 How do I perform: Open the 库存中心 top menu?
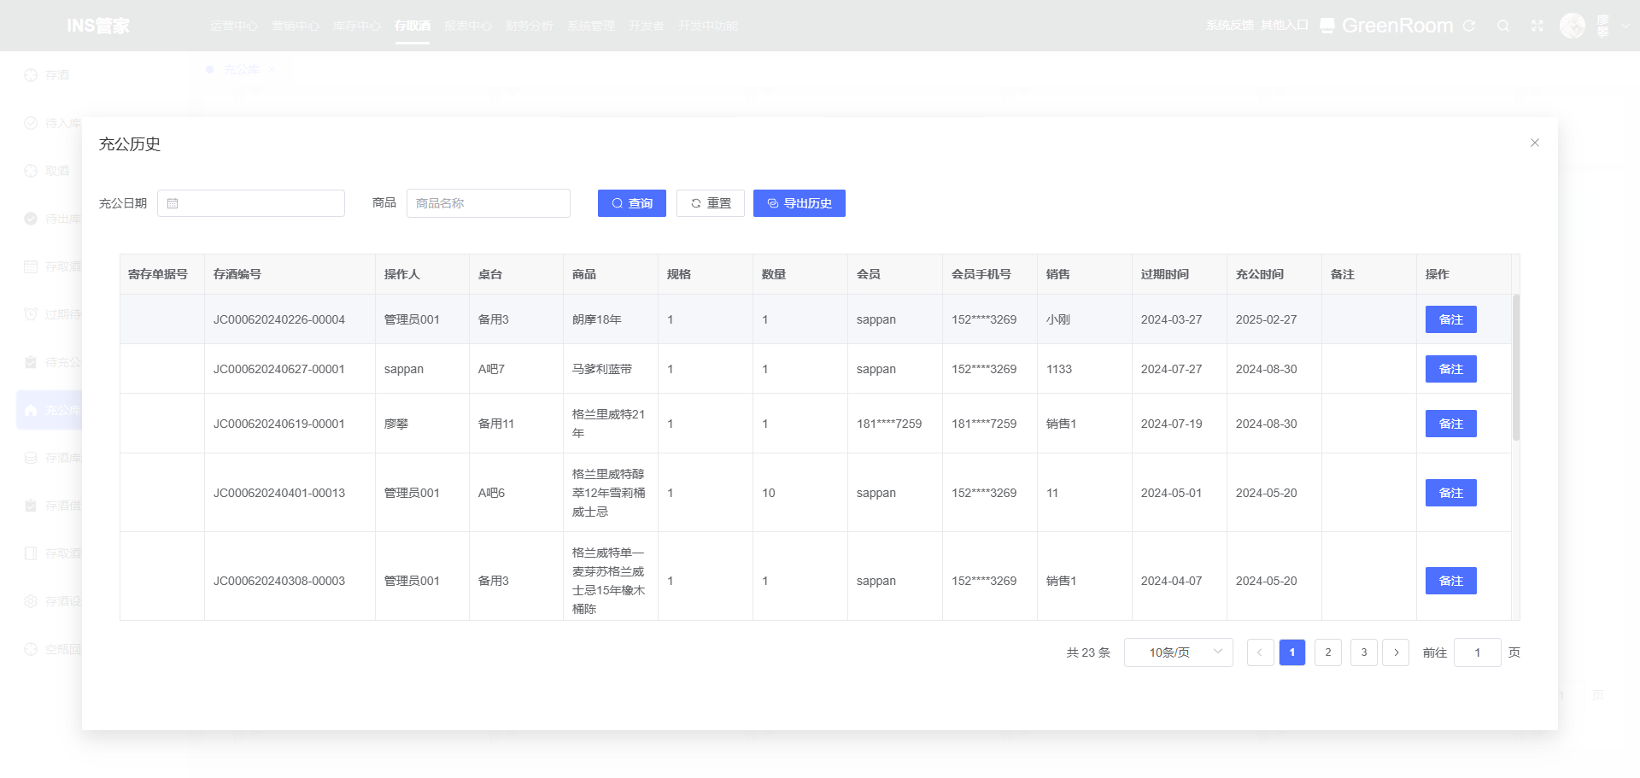(x=357, y=26)
